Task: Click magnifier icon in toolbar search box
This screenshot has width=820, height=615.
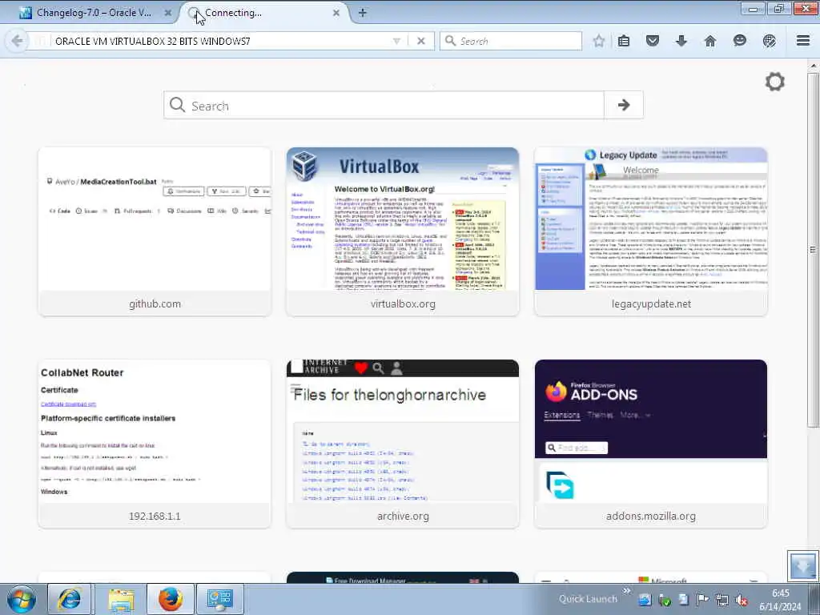Action: [x=450, y=41]
